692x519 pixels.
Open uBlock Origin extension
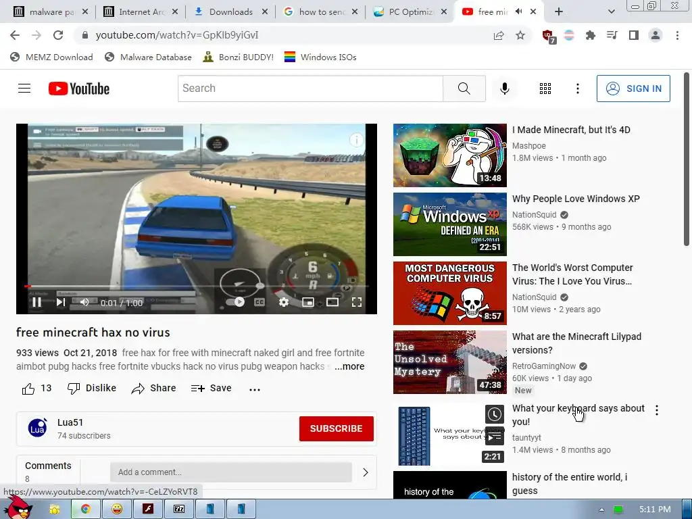pyautogui.click(x=548, y=36)
